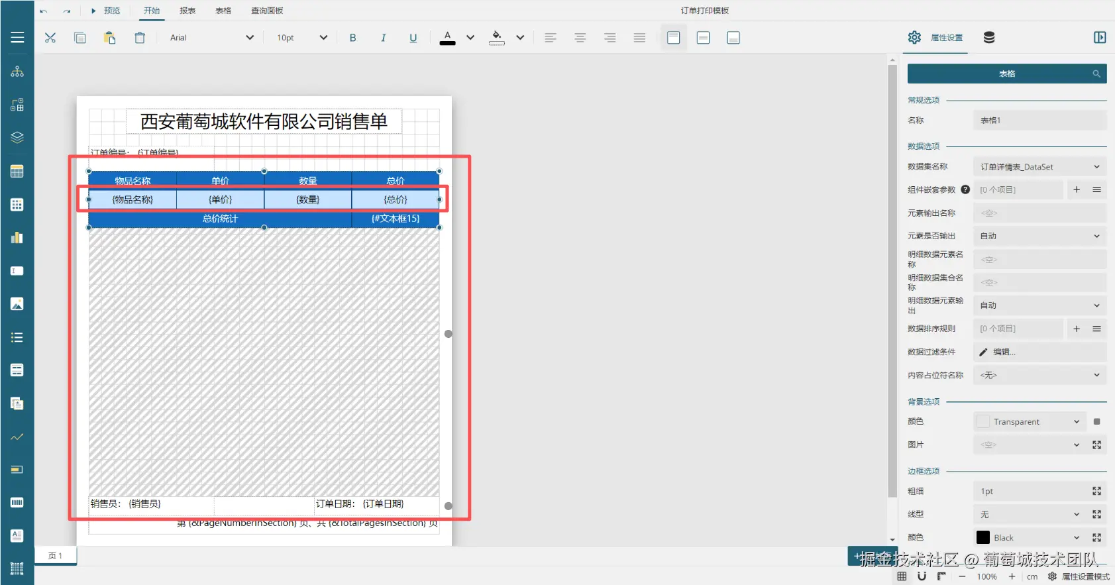
Task: Align text right
Action: pyautogui.click(x=610, y=38)
